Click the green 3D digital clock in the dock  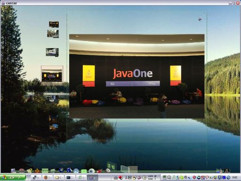click(112, 166)
